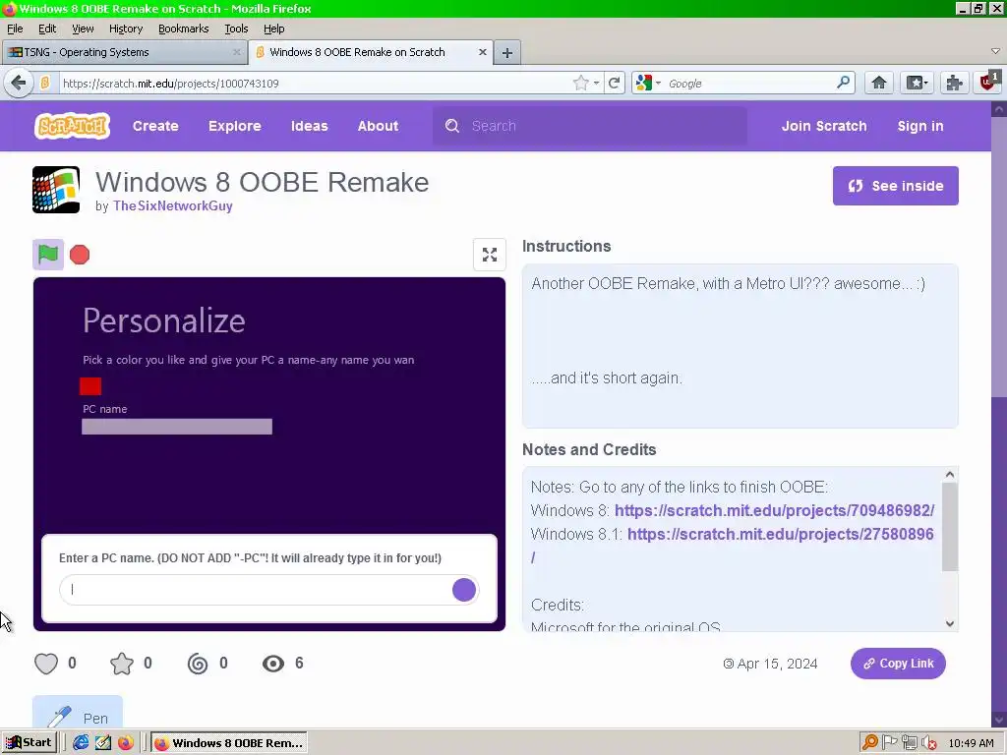
Task: Open the Tools menu
Action: (236, 29)
